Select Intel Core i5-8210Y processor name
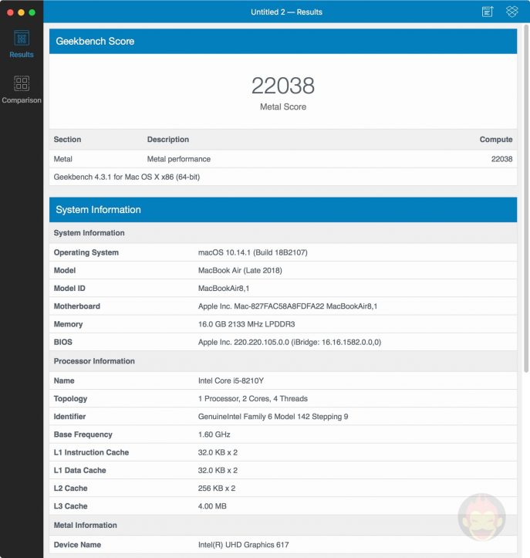Image resolution: width=530 pixels, height=558 pixels. 231,380
